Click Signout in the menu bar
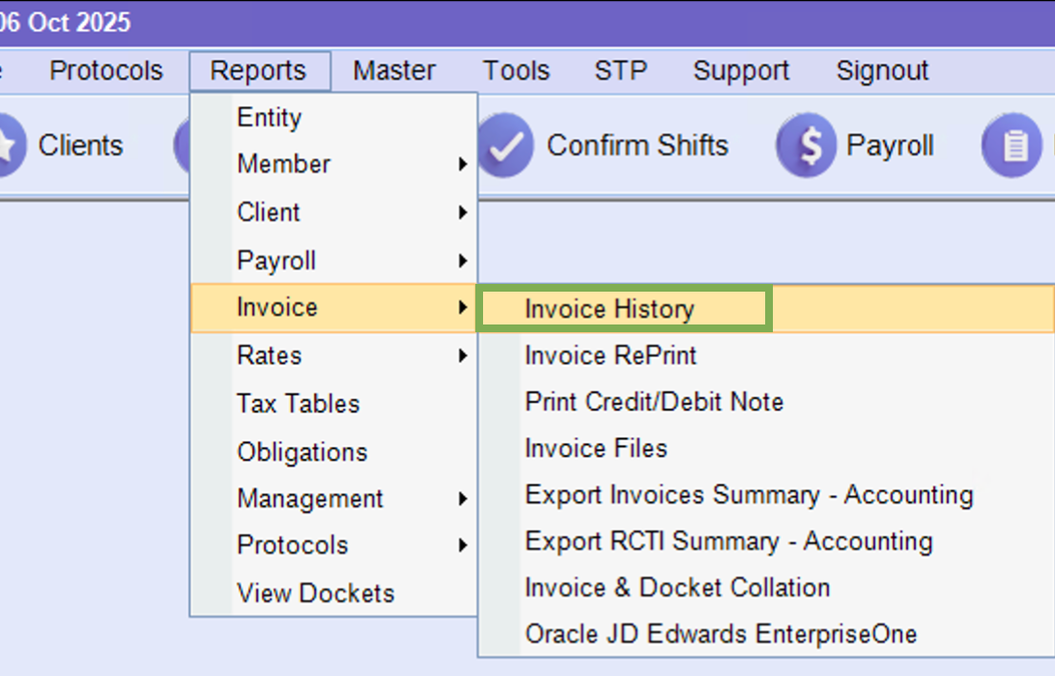The image size is (1055, 676). [882, 70]
